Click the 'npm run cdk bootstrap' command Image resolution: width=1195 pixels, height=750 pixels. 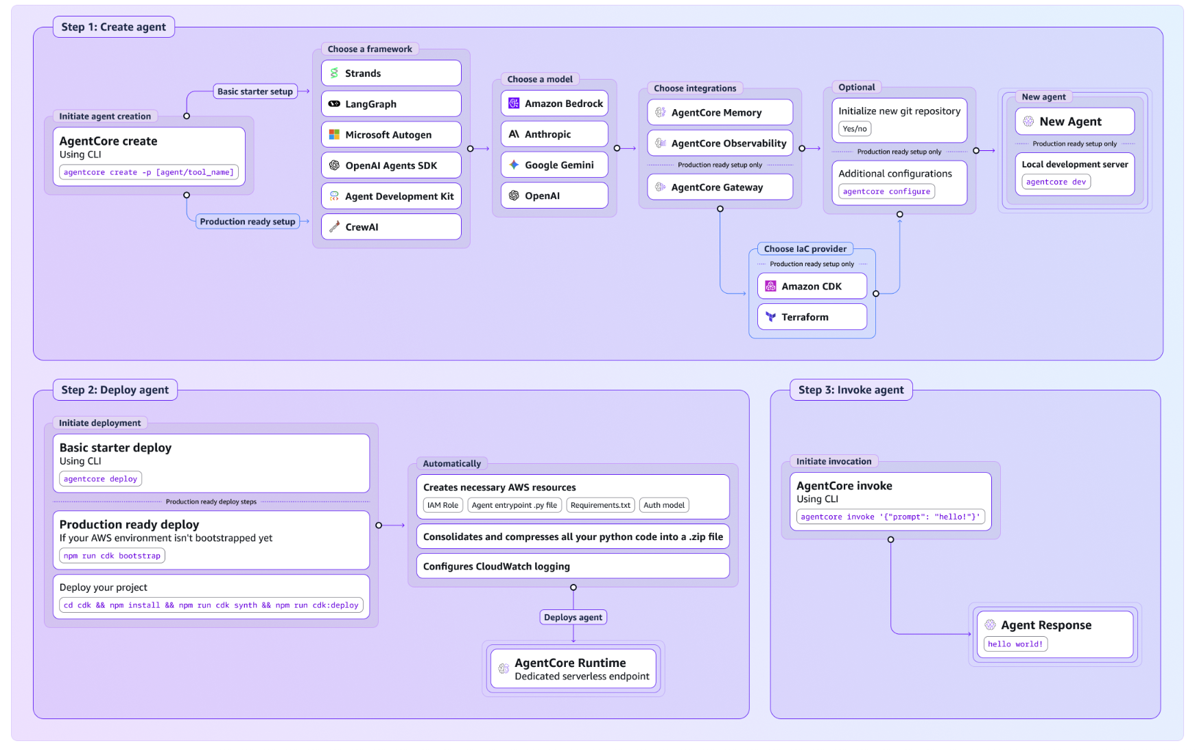113,556
